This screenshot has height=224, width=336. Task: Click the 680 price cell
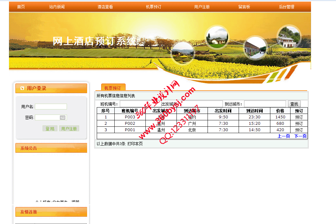pos(280,124)
